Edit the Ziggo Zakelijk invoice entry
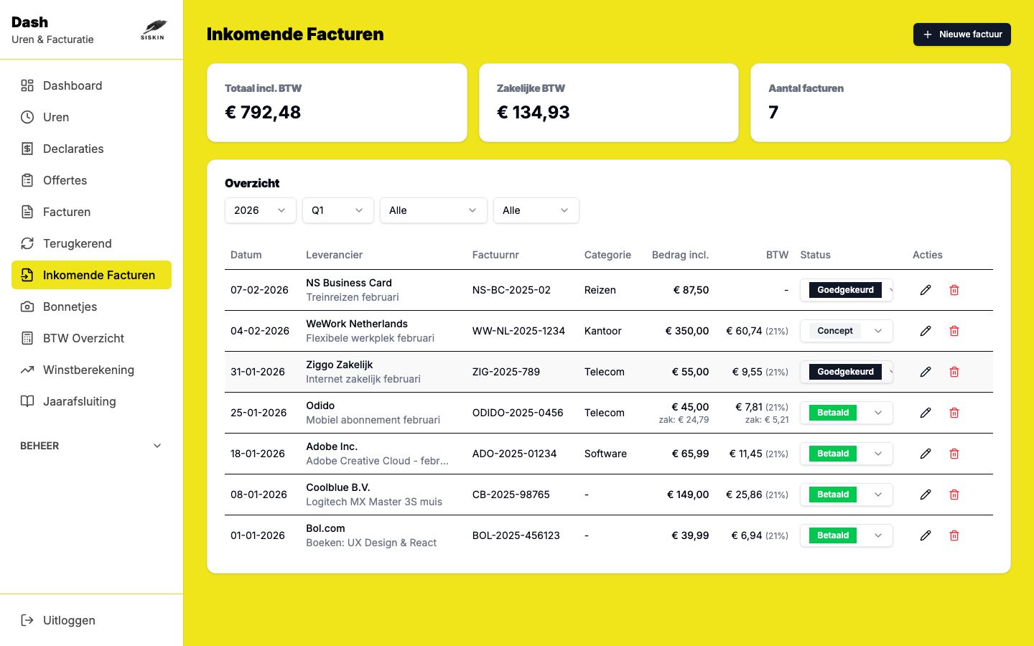 (x=926, y=372)
